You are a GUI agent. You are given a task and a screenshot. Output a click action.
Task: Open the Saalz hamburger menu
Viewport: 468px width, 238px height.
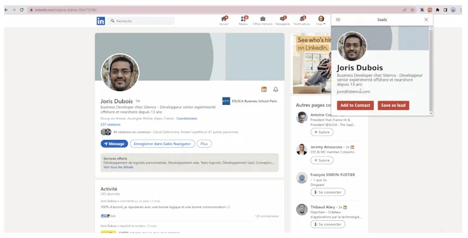coord(338,20)
